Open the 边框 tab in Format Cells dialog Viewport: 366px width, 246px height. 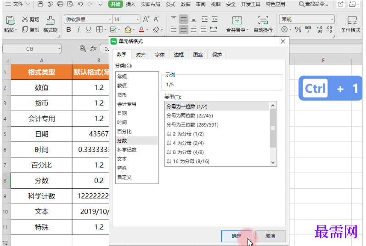(179, 55)
